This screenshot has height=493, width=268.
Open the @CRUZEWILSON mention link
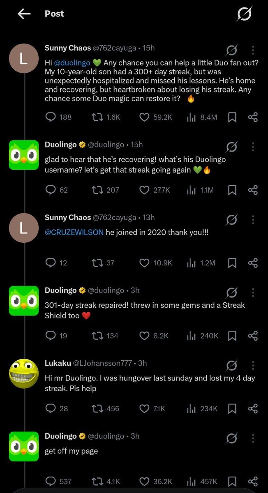click(x=74, y=232)
